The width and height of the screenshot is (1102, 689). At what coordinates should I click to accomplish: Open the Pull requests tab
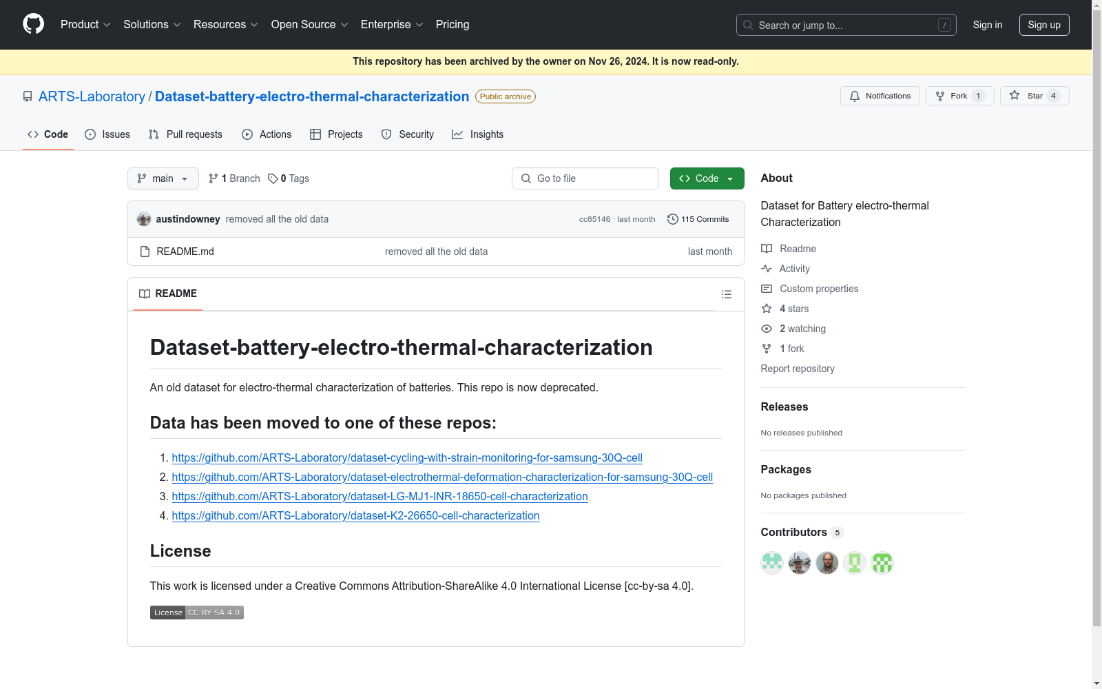185,134
